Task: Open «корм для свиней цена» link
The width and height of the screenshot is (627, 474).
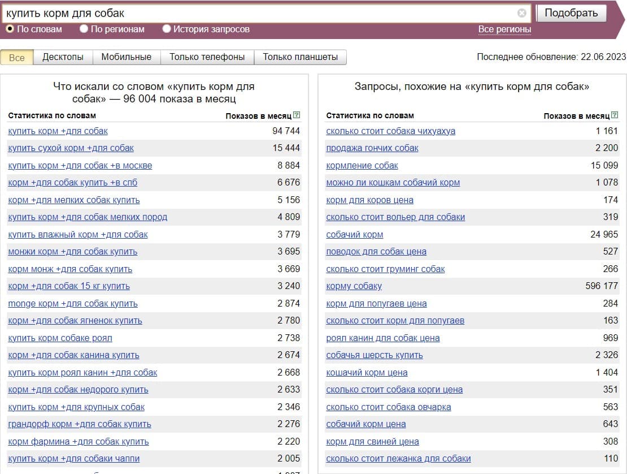Action: [x=373, y=442]
